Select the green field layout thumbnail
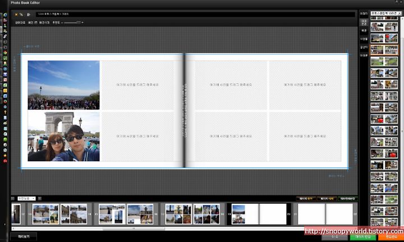The image size is (404, 242). (384, 61)
